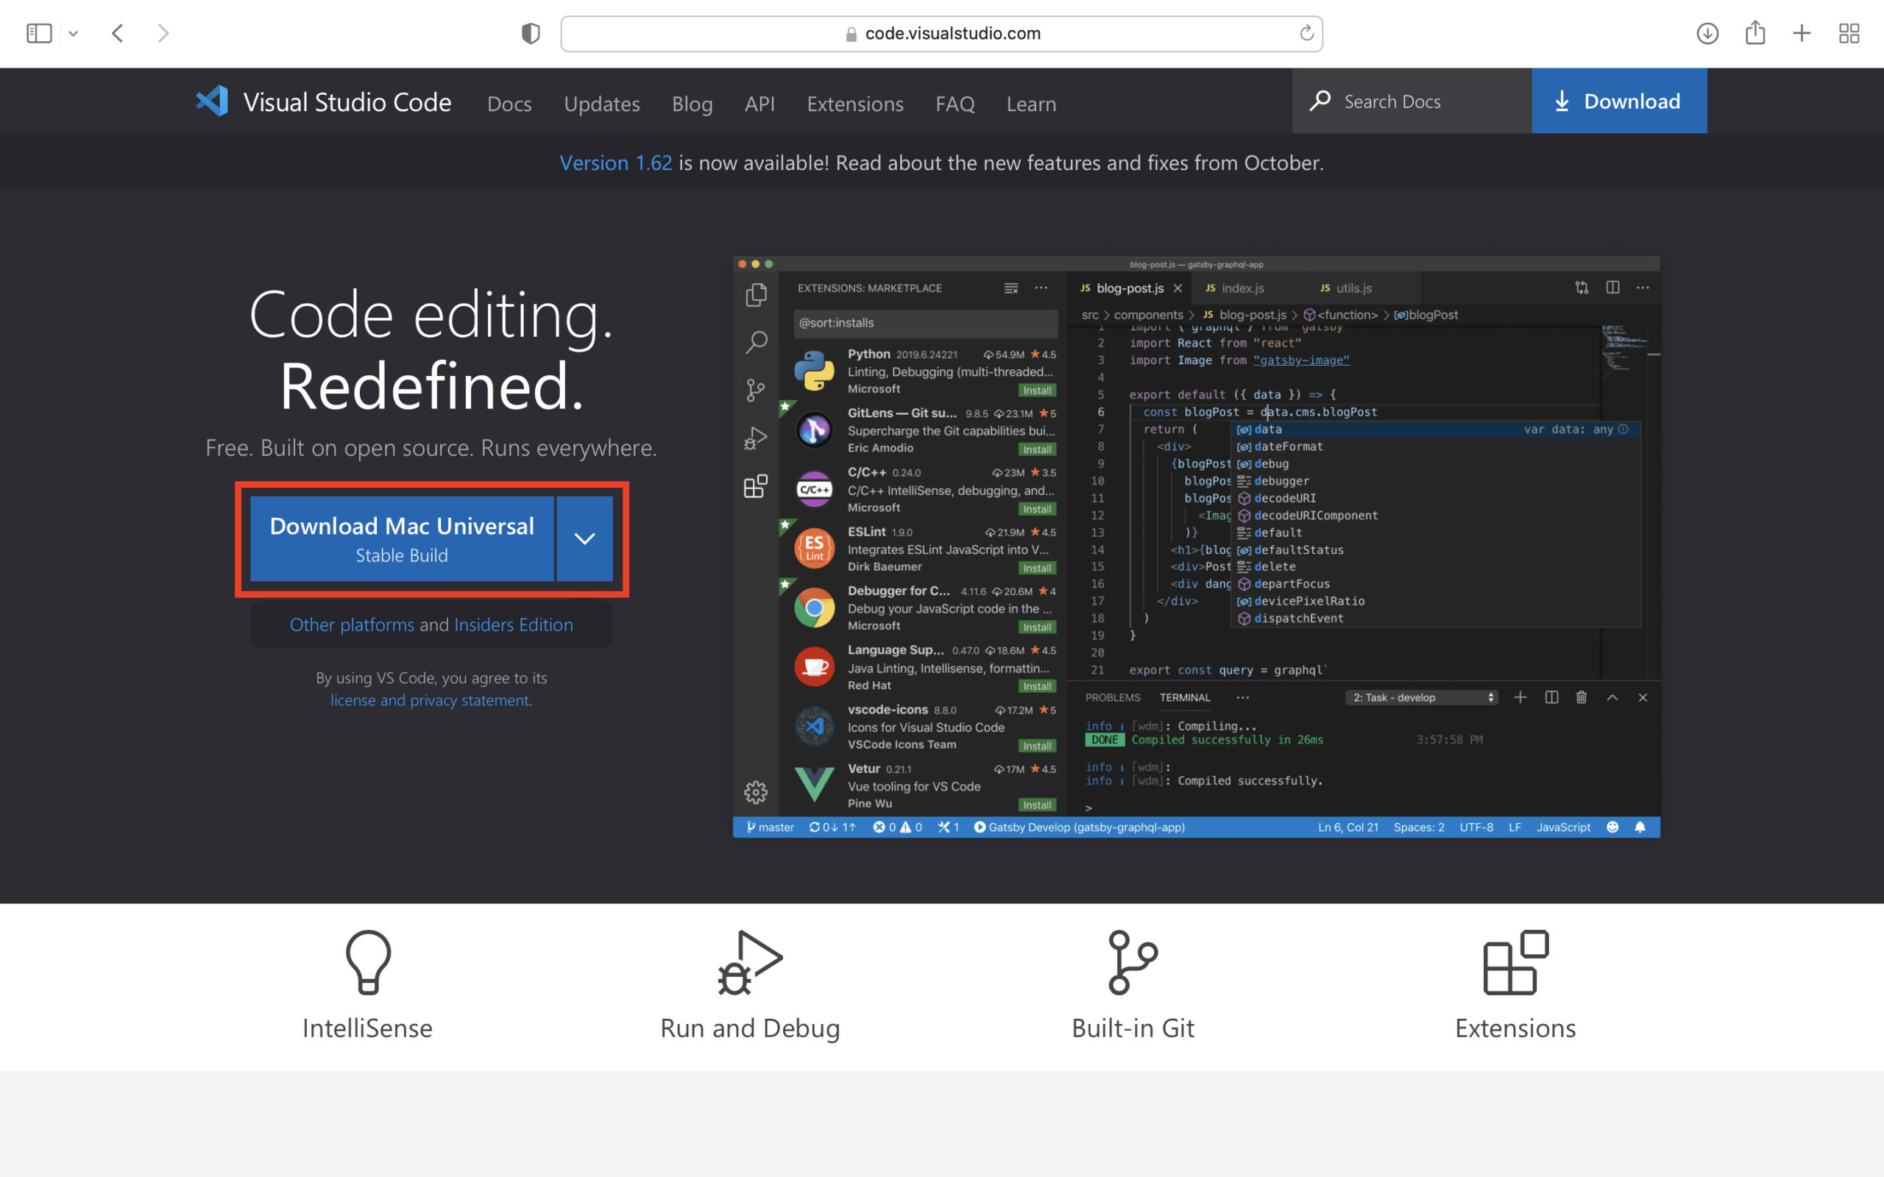Click the top-right Download button
Viewport: 1884px width, 1177px height.
click(1619, 102)
